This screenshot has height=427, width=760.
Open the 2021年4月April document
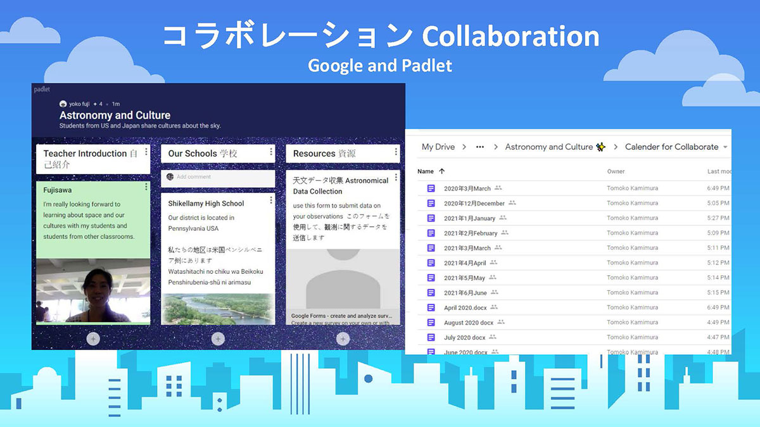tap(465, 263)
